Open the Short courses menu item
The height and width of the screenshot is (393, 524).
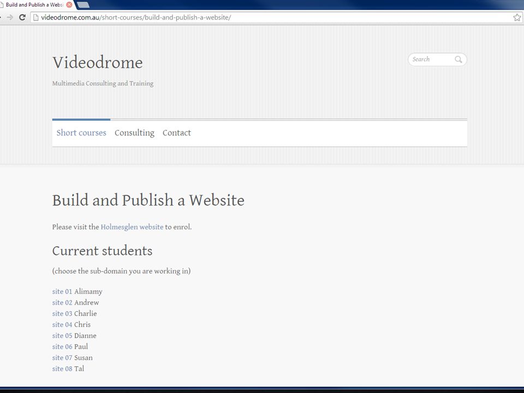81,133
